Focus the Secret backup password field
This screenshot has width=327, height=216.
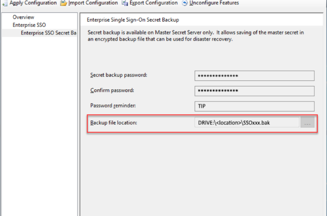255,76
